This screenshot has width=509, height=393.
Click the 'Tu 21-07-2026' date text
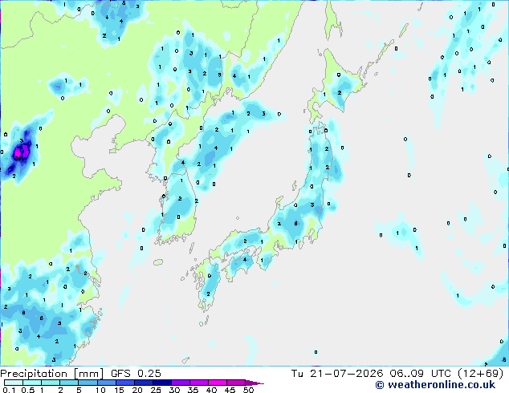pos(337,374)
